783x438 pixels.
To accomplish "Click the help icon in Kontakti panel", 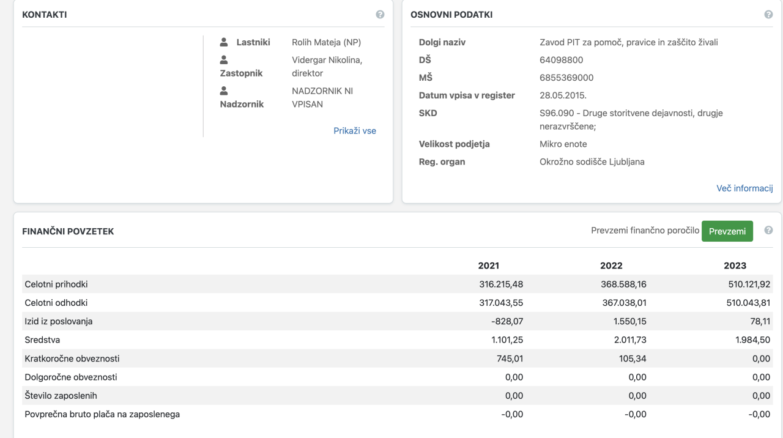I will click(380, 15).
